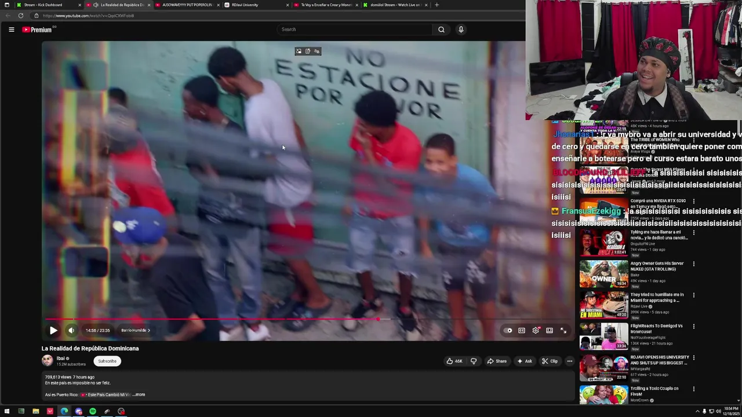Open Microsoft Edge from the taskbar

coord(64,411)
